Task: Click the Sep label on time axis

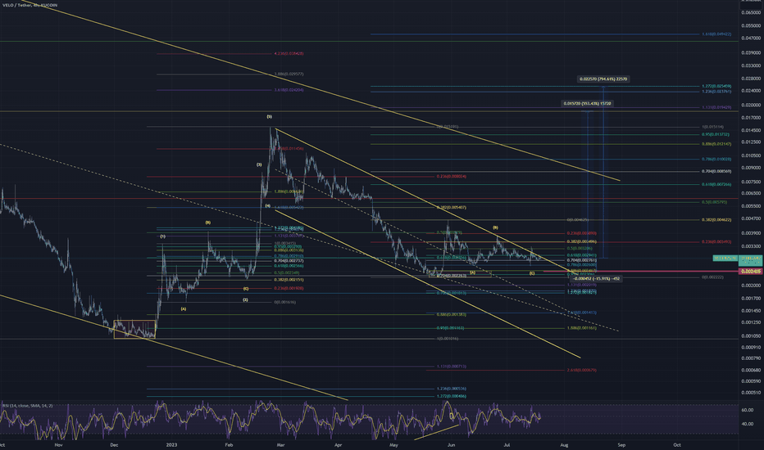Action: coord(621,444)
